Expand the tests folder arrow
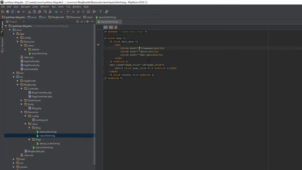 (14, 159)
